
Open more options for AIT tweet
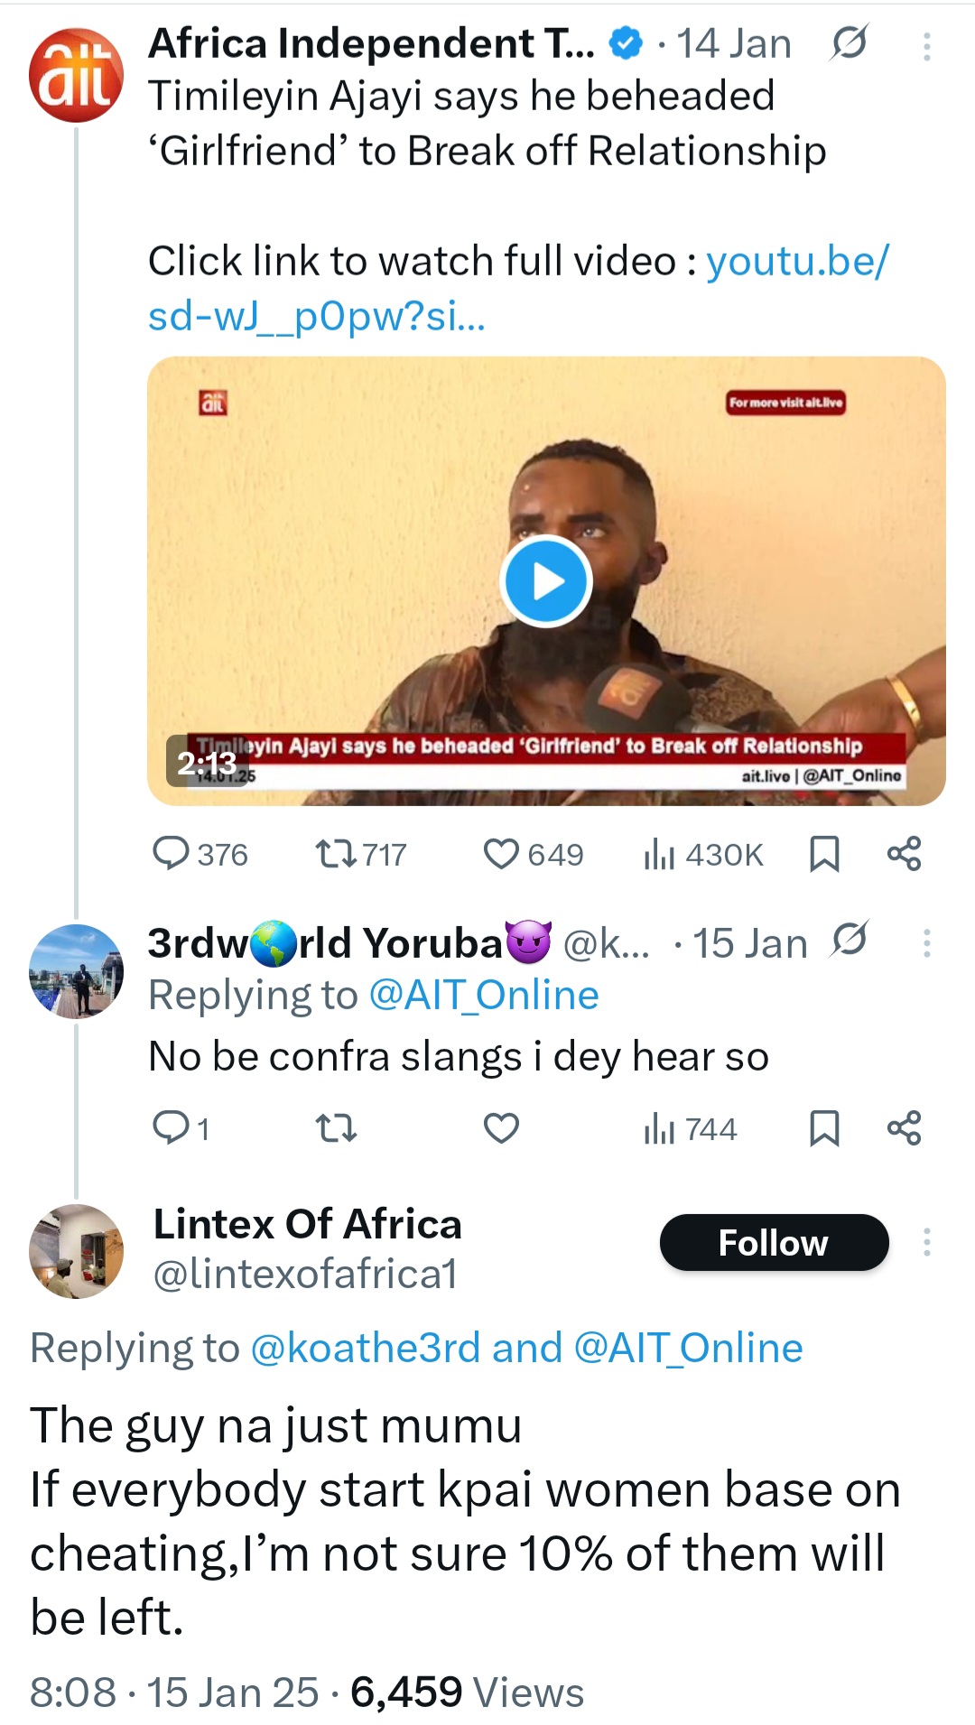(x=926, y=46)
